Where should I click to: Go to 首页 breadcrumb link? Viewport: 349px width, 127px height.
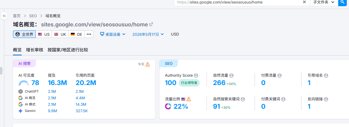coord(17,16)
